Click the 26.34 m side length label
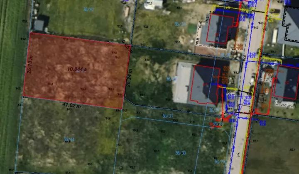This screenshot has width=299, height=174. click(129, 78)
